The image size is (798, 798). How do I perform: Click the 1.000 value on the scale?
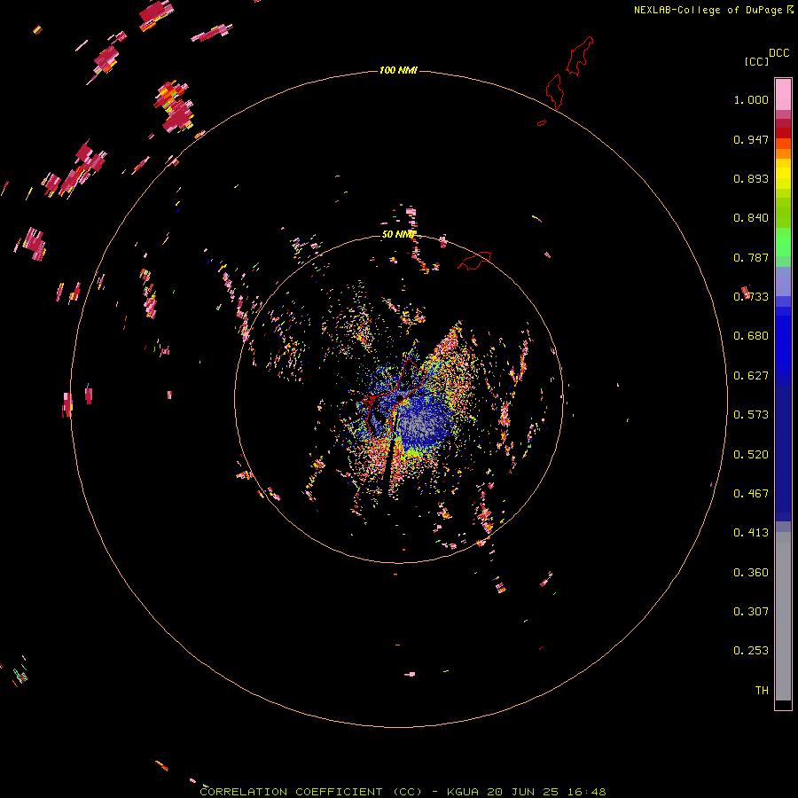click(751, 99)
